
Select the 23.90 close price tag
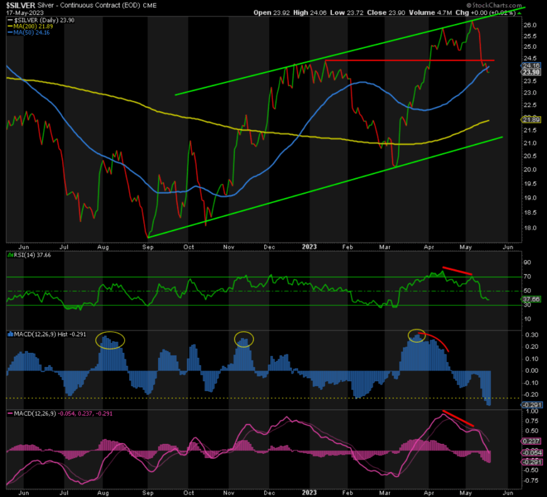(x=532, y=72)
